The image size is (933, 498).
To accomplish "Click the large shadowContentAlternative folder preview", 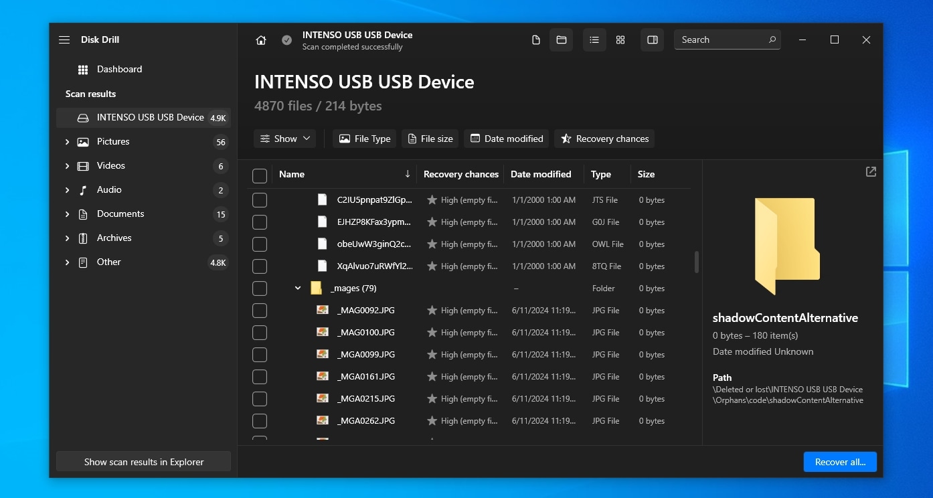I will [x=787, y=246].
